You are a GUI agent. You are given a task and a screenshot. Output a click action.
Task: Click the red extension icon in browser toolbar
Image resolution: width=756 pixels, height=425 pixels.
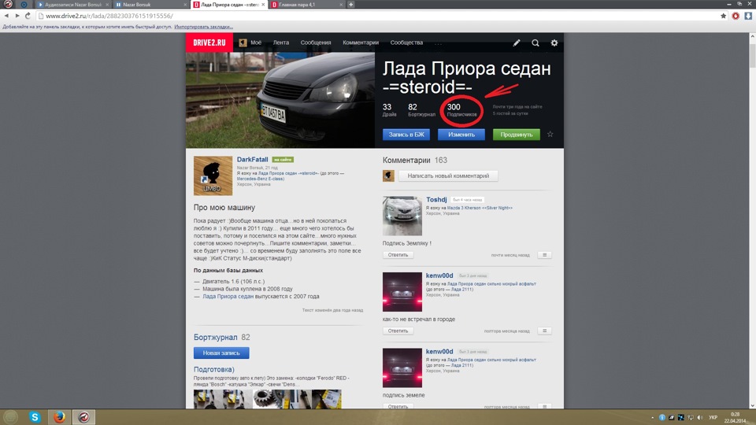pyautogui.click(x=736, y=16)
